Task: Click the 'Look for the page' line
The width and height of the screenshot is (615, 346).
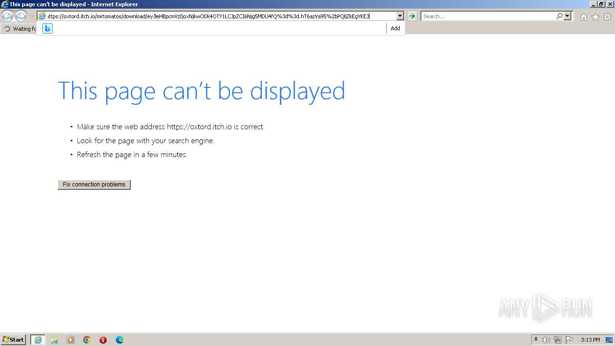Action: pos(146,141)
